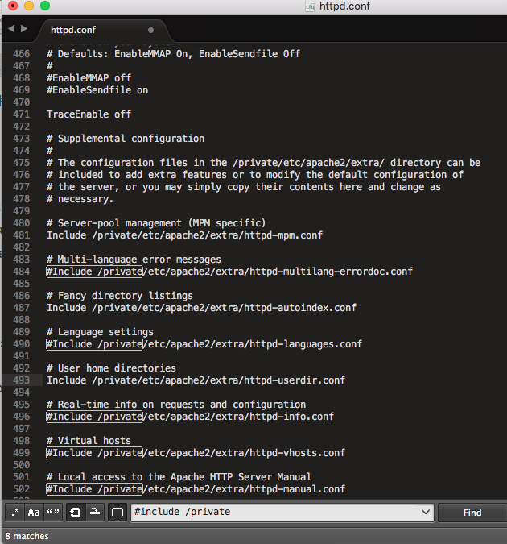Click '#EnableSendfile on' line

97,89
